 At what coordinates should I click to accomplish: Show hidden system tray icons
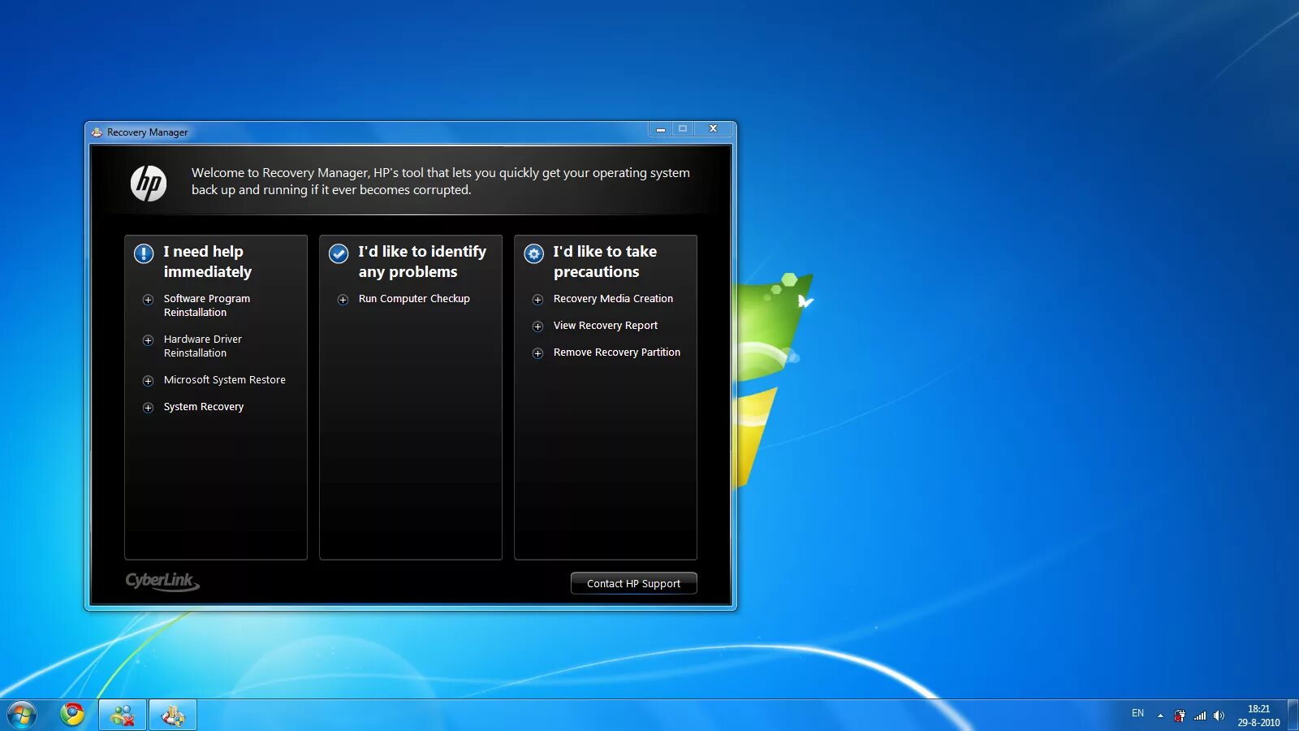(x=1160, y=716)
